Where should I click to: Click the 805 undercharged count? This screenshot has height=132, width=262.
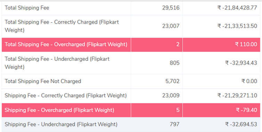(175, 63)
